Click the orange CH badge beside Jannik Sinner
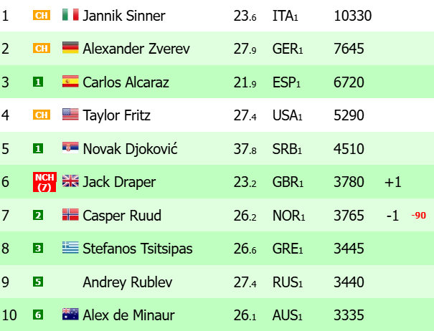 coord(42,15)
